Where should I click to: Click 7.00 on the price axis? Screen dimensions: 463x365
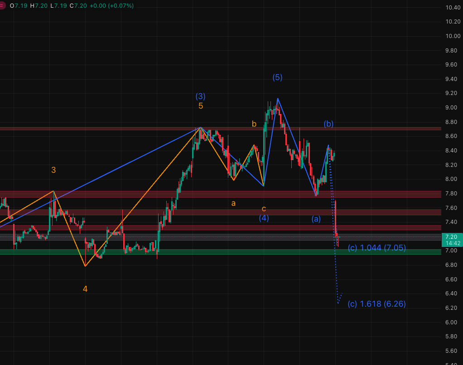click(451, 251)
